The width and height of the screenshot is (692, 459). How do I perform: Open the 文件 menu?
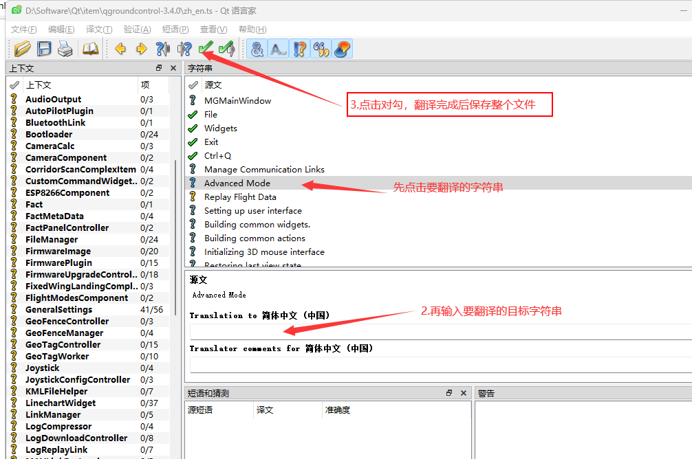pos(23,30)
